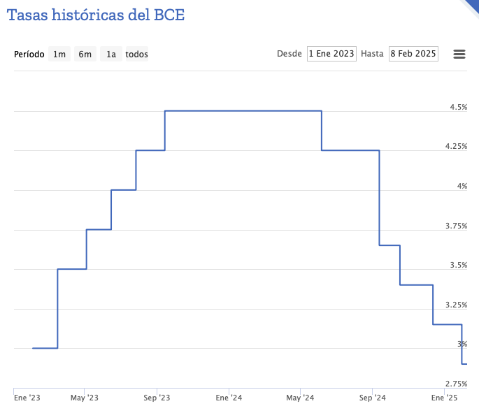This screenshot has height=413, width=479.
Task: Click the 4% step on the rate line
Action: [123, 190]
